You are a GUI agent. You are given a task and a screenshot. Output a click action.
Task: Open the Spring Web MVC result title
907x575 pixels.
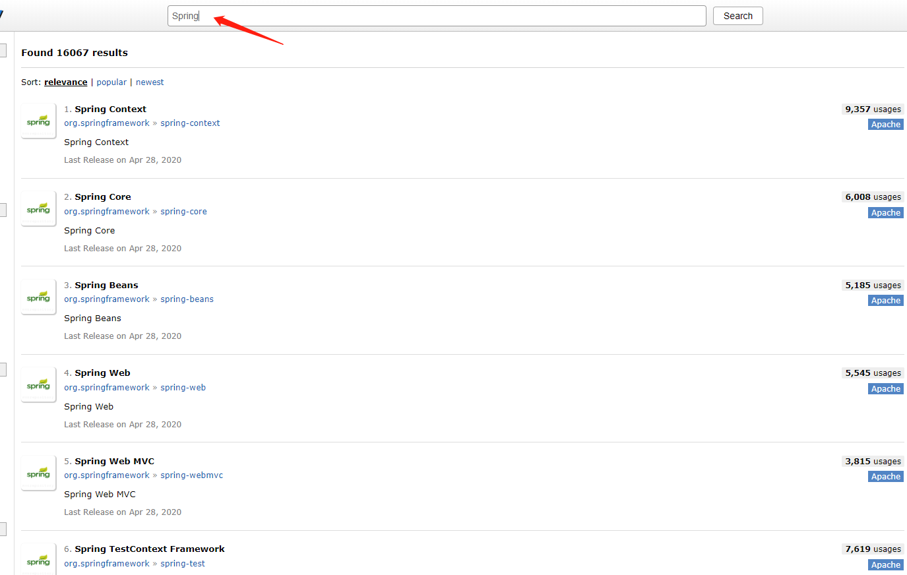click(x=114, y=462)
